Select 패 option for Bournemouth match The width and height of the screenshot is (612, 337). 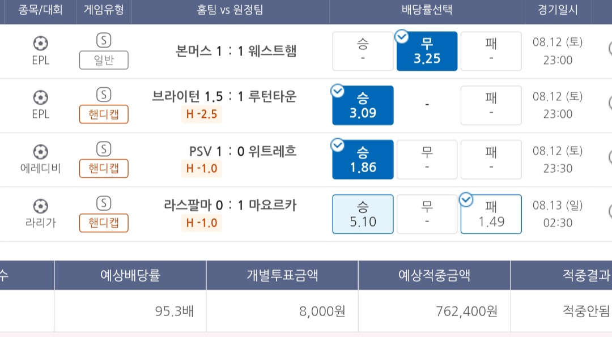491,51
